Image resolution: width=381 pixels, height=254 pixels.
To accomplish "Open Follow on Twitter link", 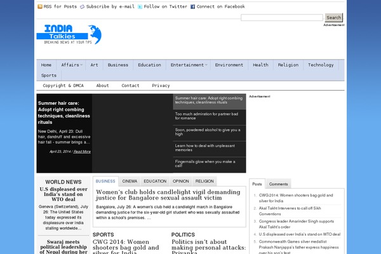I will click(166, 6).
